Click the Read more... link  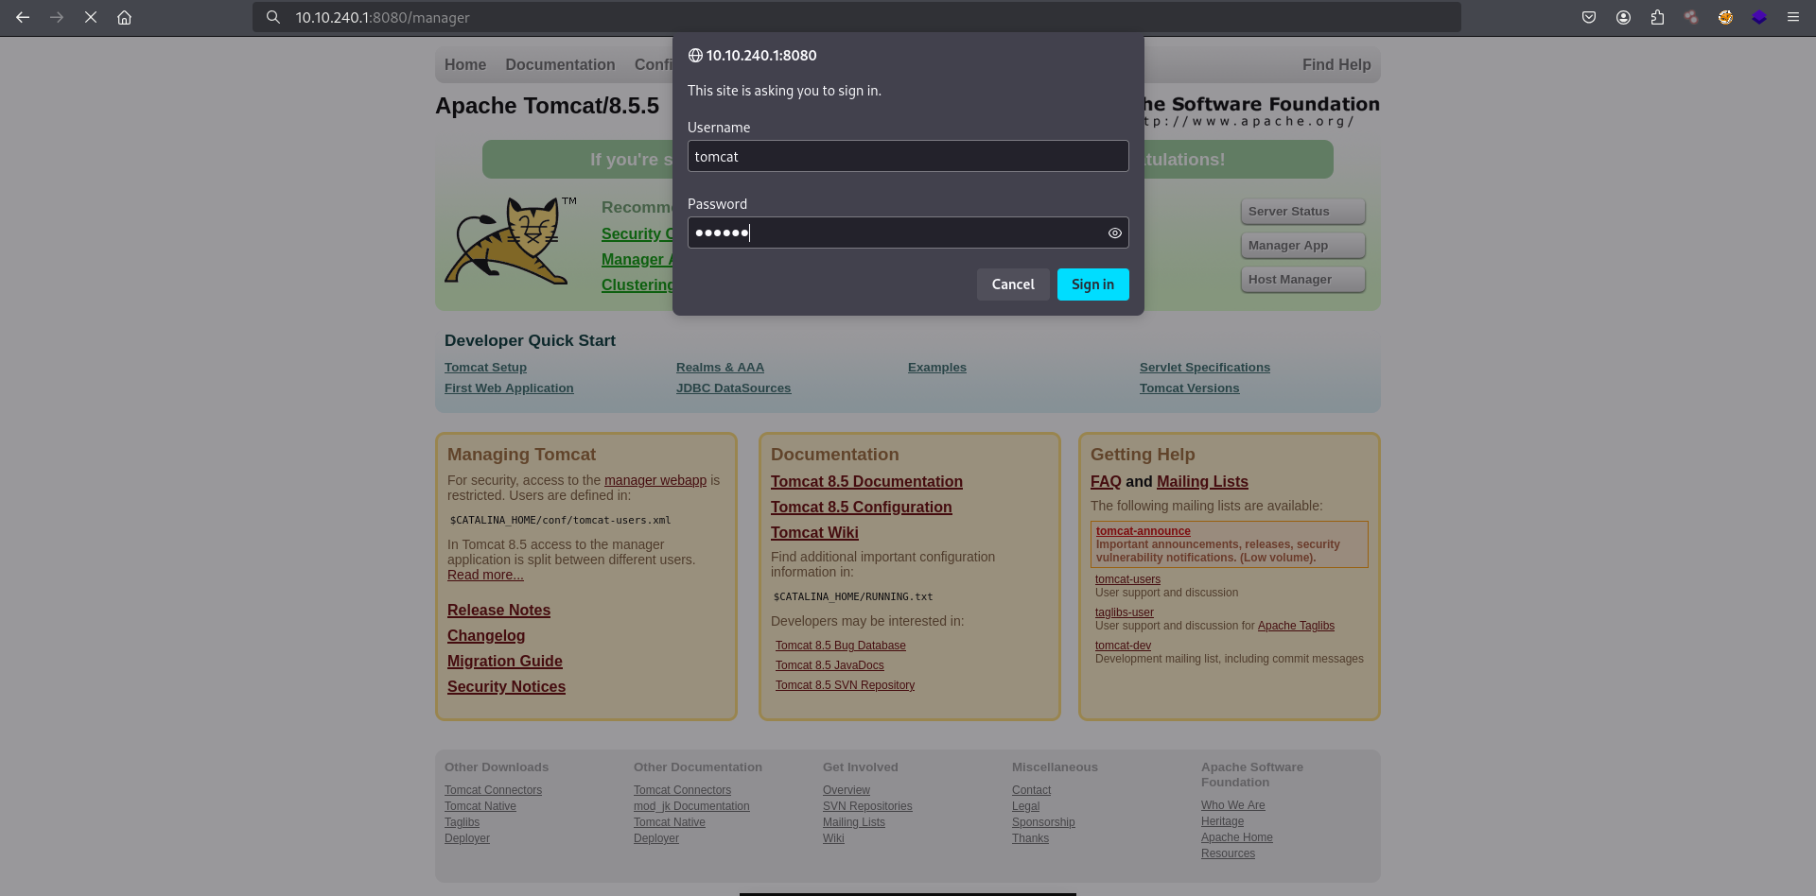485,575
